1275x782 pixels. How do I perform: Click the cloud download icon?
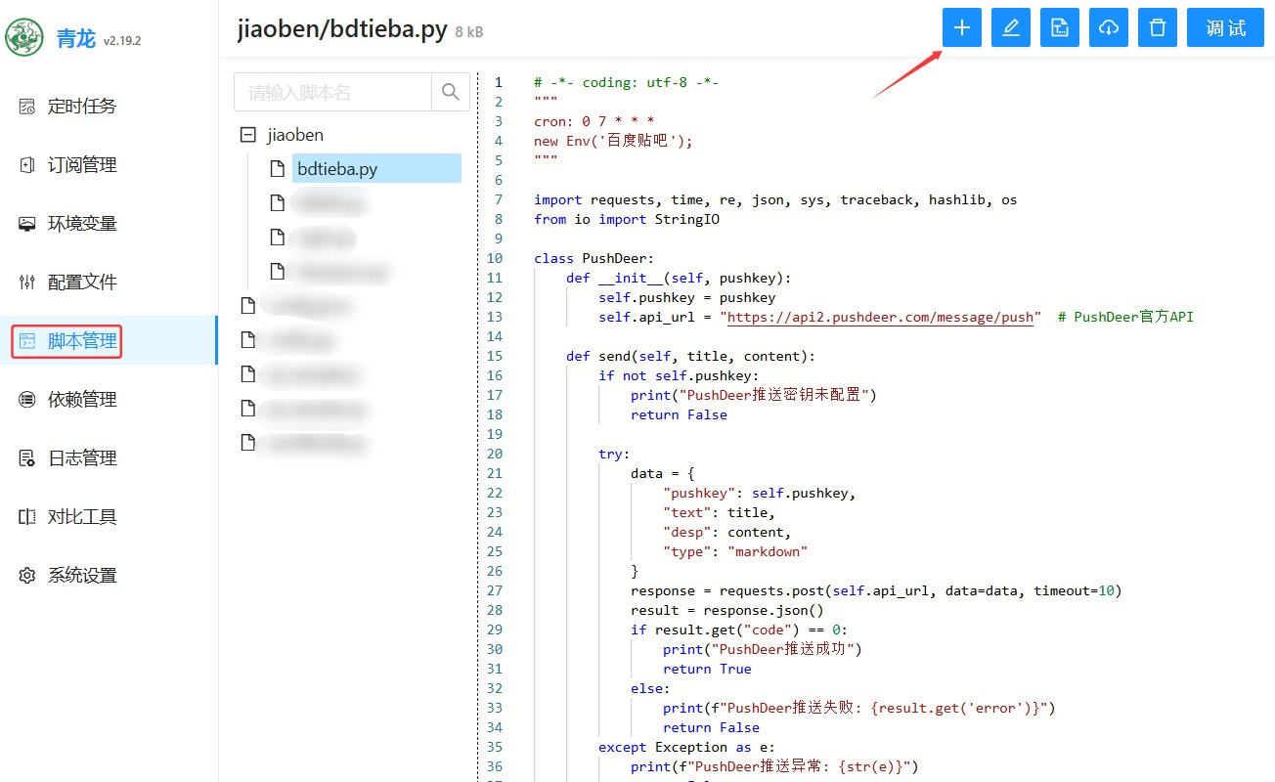point(1108,28)
